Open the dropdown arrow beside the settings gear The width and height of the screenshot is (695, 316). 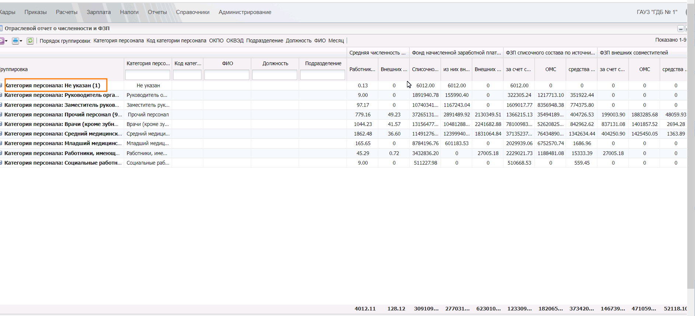[x=6, y=41]
